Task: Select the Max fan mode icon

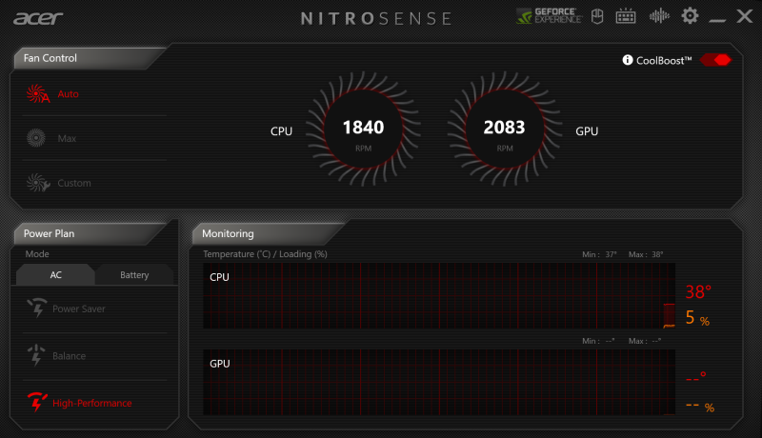Action: coord(36,138)
